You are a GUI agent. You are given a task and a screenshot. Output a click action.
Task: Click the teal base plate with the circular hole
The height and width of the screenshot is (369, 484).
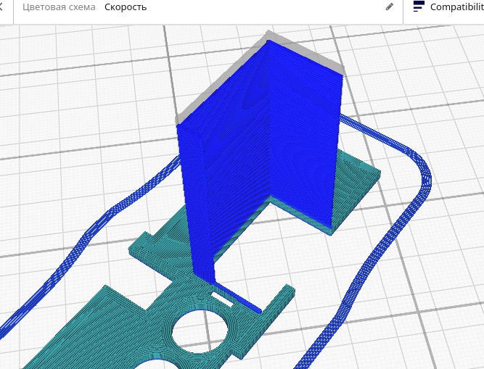pyautogui.click(x=160, y=327)
